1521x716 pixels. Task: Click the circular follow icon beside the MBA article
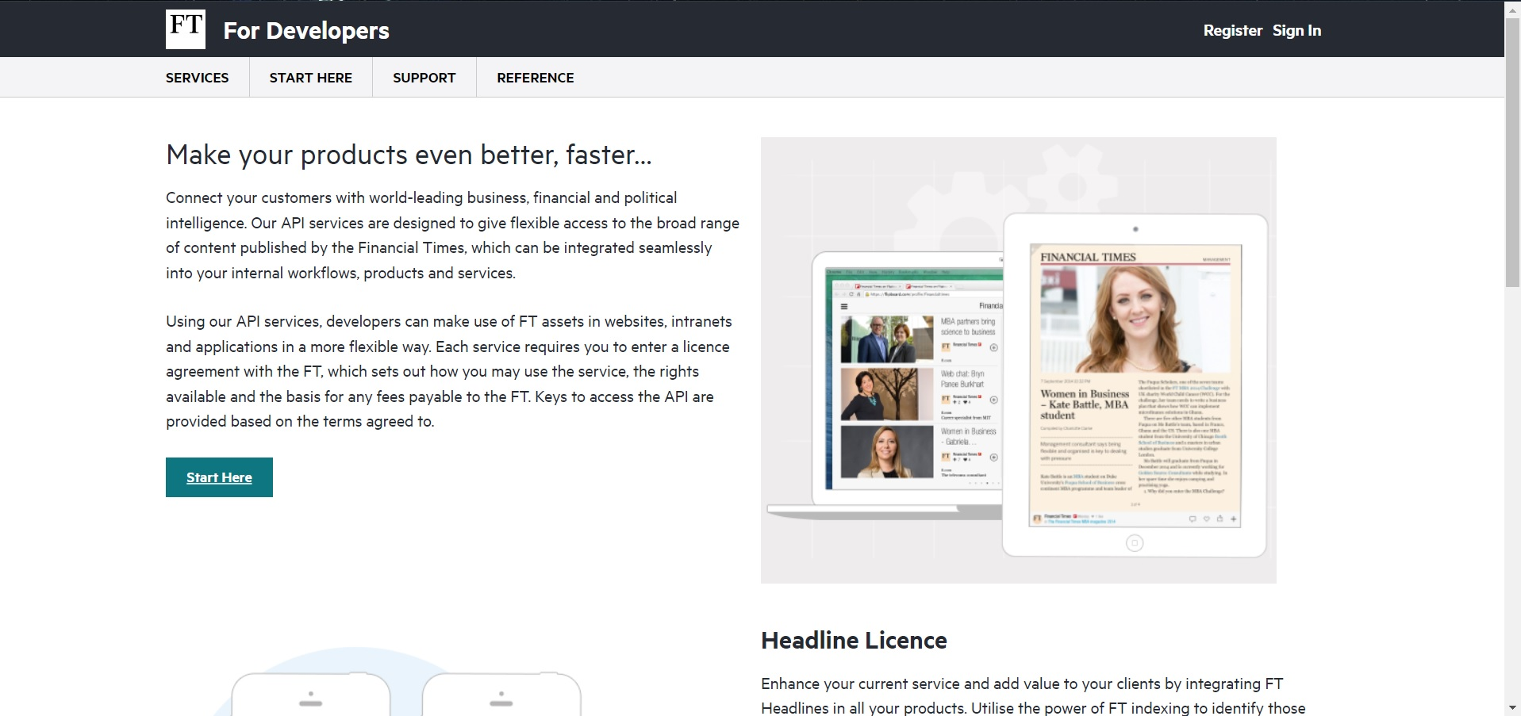[x=994, y=348]
